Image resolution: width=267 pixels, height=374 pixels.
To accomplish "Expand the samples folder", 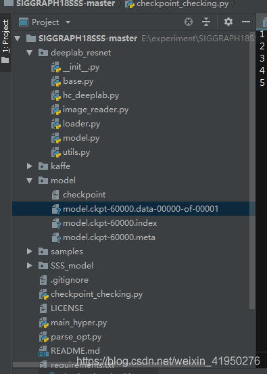I will (x=30, y=252).
